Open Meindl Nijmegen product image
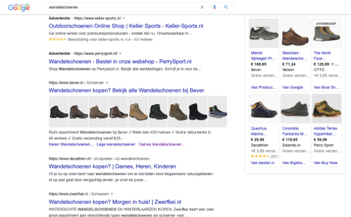 click(x=264, y=33)
